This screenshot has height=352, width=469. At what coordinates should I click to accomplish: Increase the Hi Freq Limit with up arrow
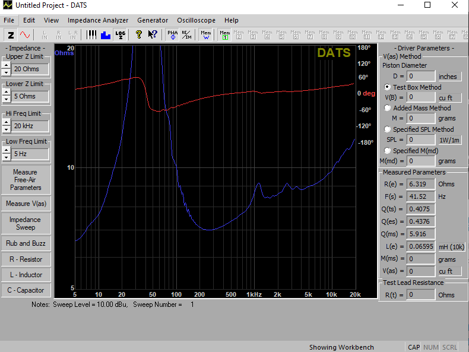click(7, 122)
